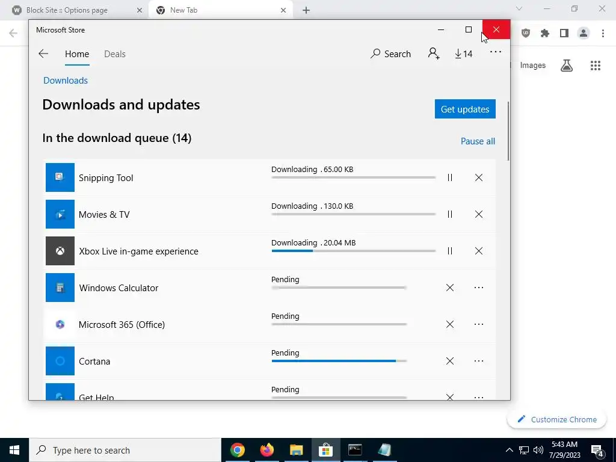
Task: Select the Windows Calculator app name
Action: point(119,288)
